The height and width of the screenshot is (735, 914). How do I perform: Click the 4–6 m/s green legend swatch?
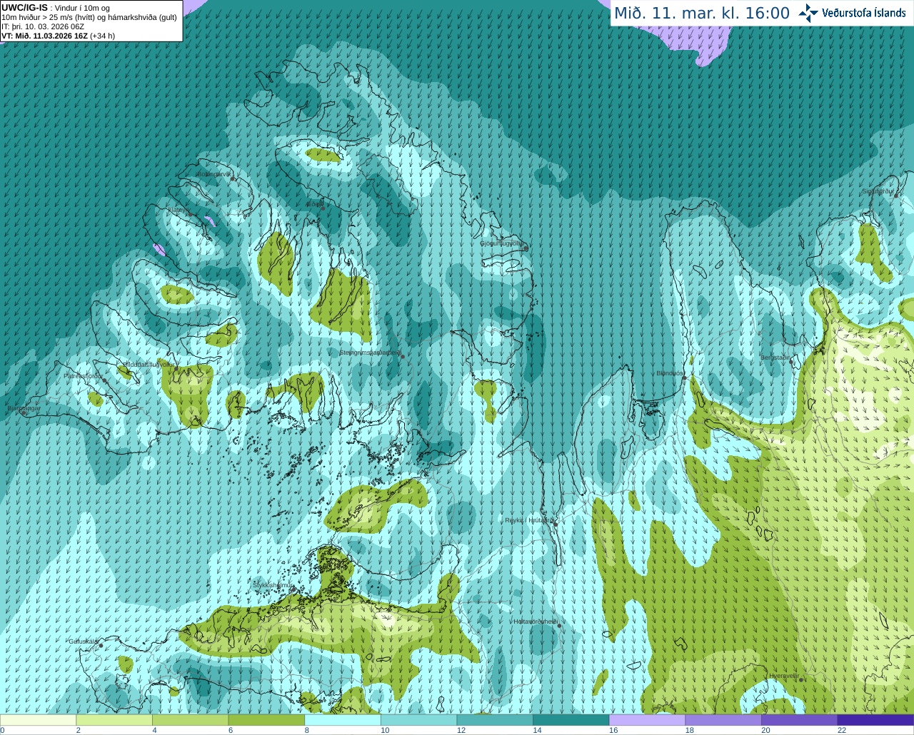190,720
